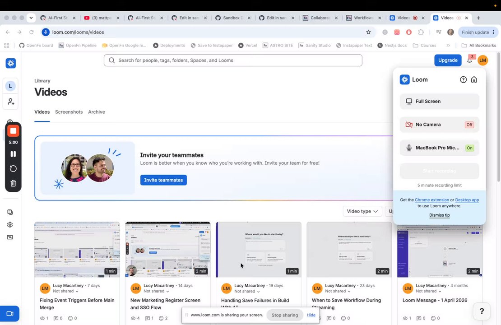Open the All Bookmarks folder
This screenshot has height=325, width=501.
pyautogui.click(x=478, y=46)
